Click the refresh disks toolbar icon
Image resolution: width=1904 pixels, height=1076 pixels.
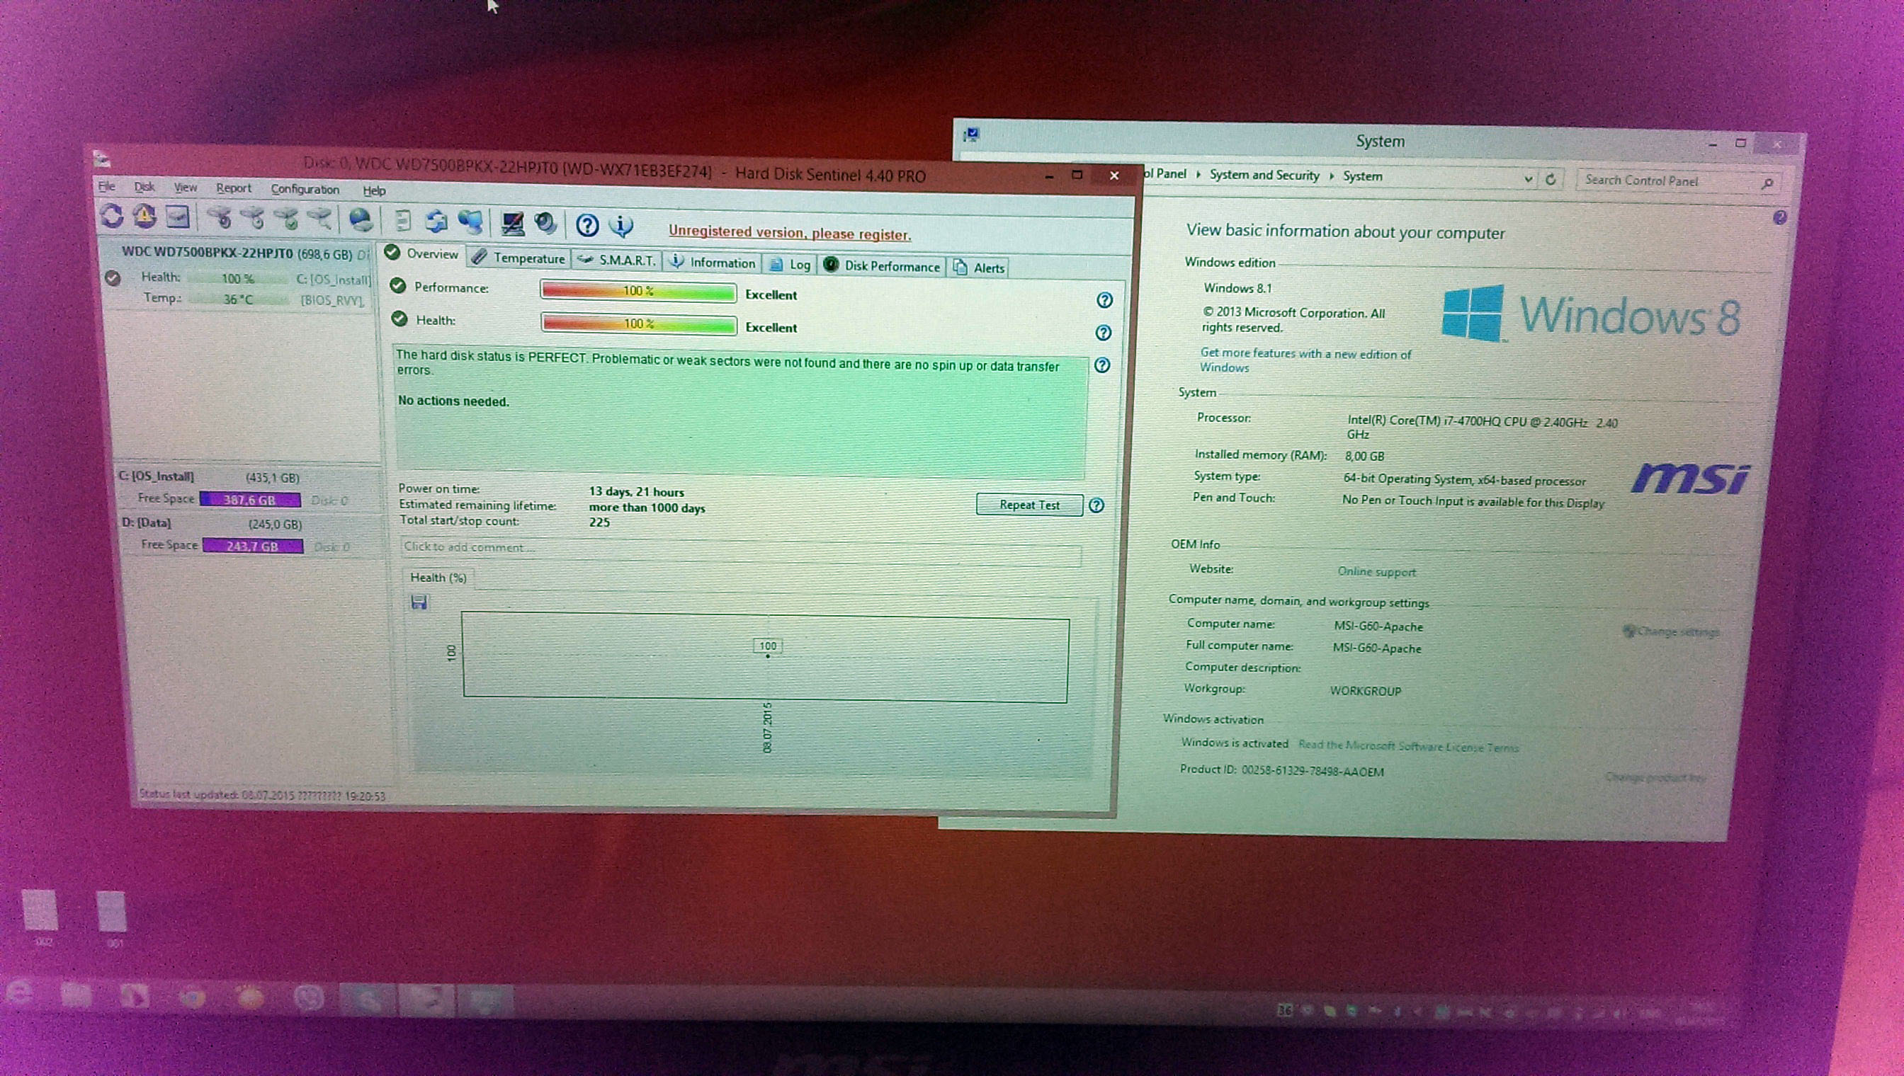[111, 216]
